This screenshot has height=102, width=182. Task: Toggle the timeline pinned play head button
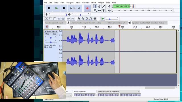pos(47,27)
